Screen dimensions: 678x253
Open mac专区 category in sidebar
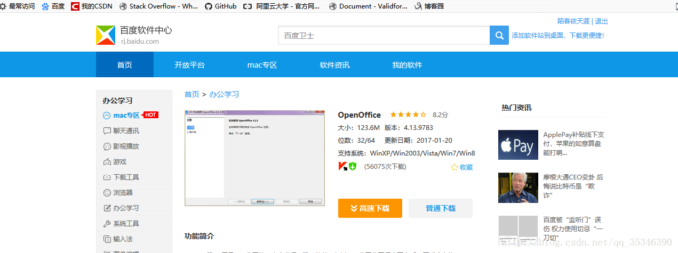click(x=121, y=115)
